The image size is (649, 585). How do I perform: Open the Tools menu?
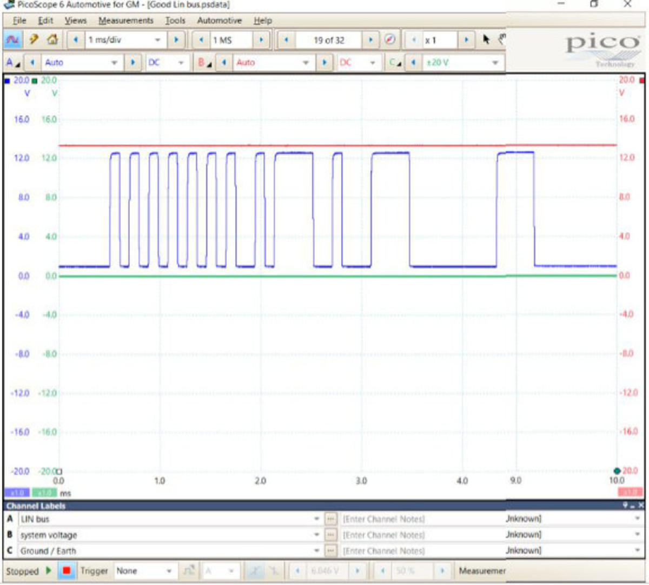tap(175, 21)
